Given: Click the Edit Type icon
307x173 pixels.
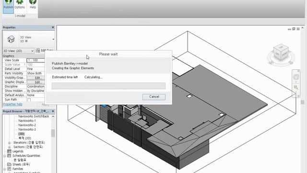Looking at the screenshot, I should [38, 50].
